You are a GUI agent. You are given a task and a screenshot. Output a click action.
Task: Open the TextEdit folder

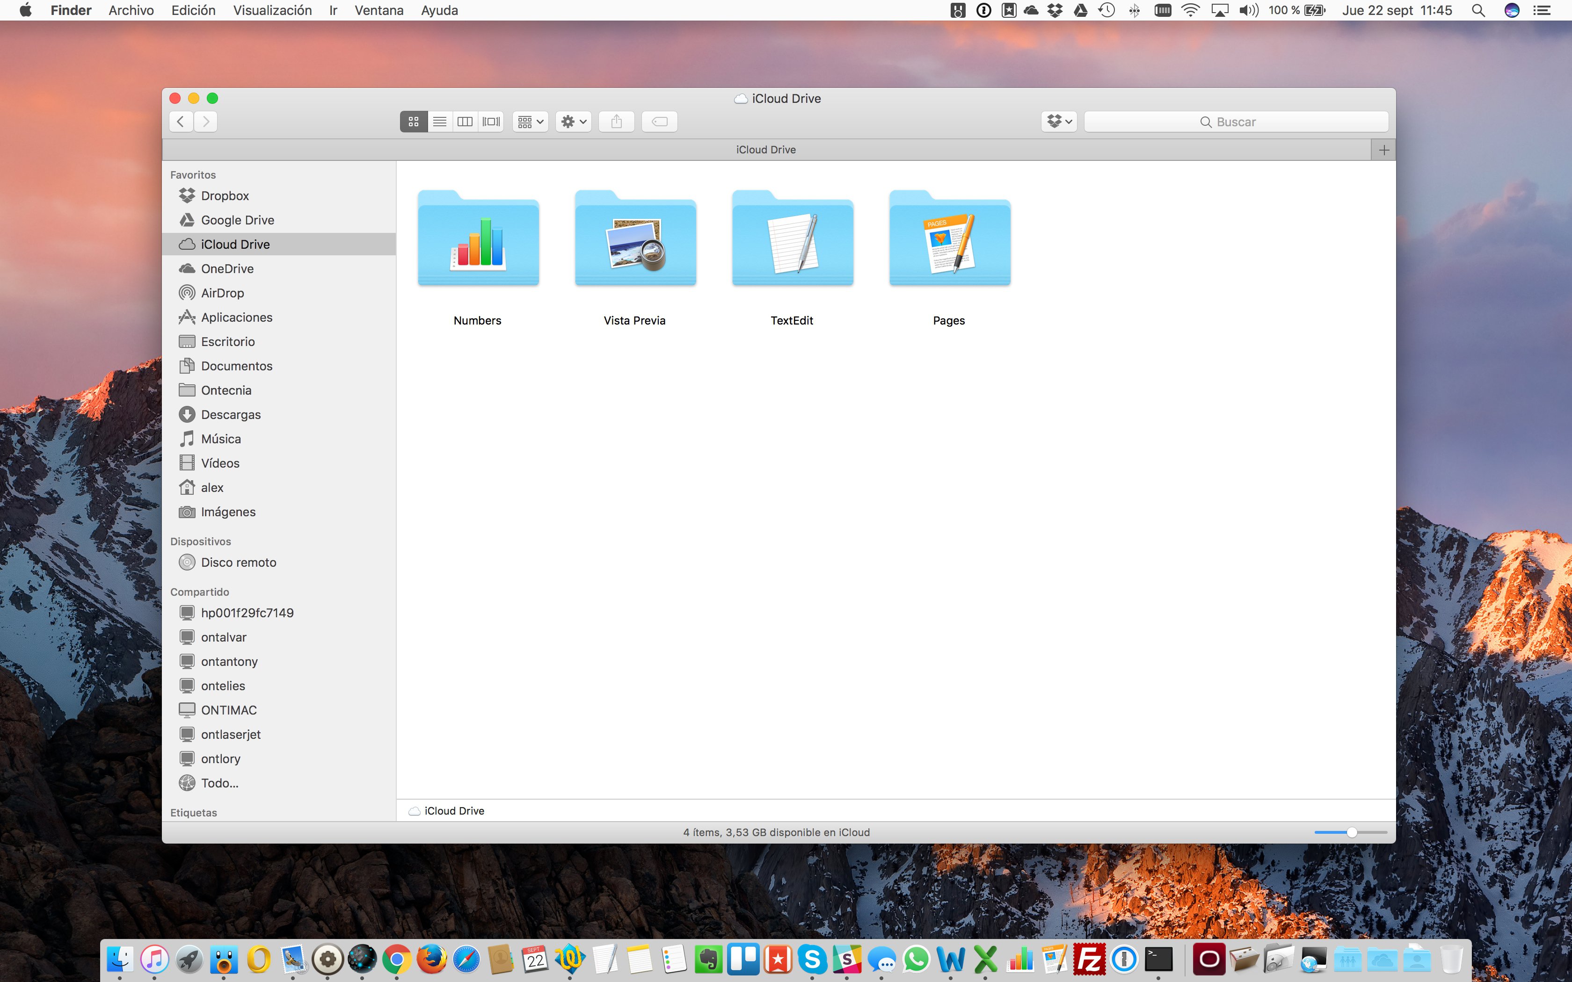pos(793,238)
